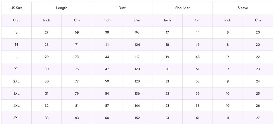
Task: Select the 4XL size row label
Action: pos(16,106)
